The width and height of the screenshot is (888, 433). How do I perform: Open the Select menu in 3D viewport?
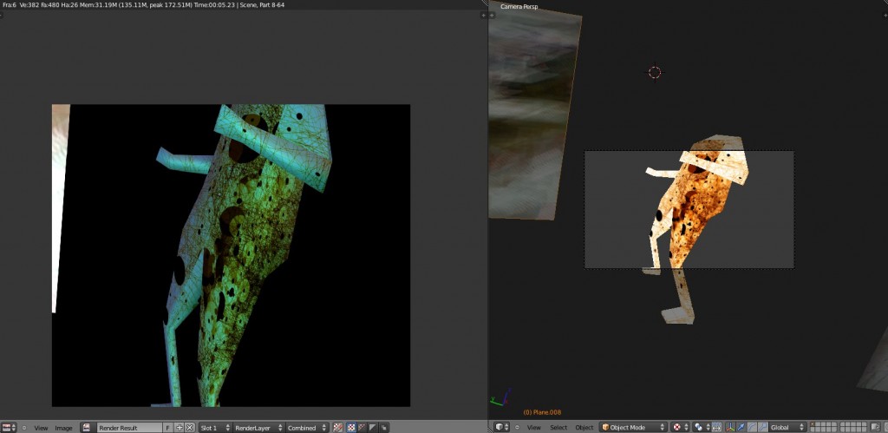(558, 428)
